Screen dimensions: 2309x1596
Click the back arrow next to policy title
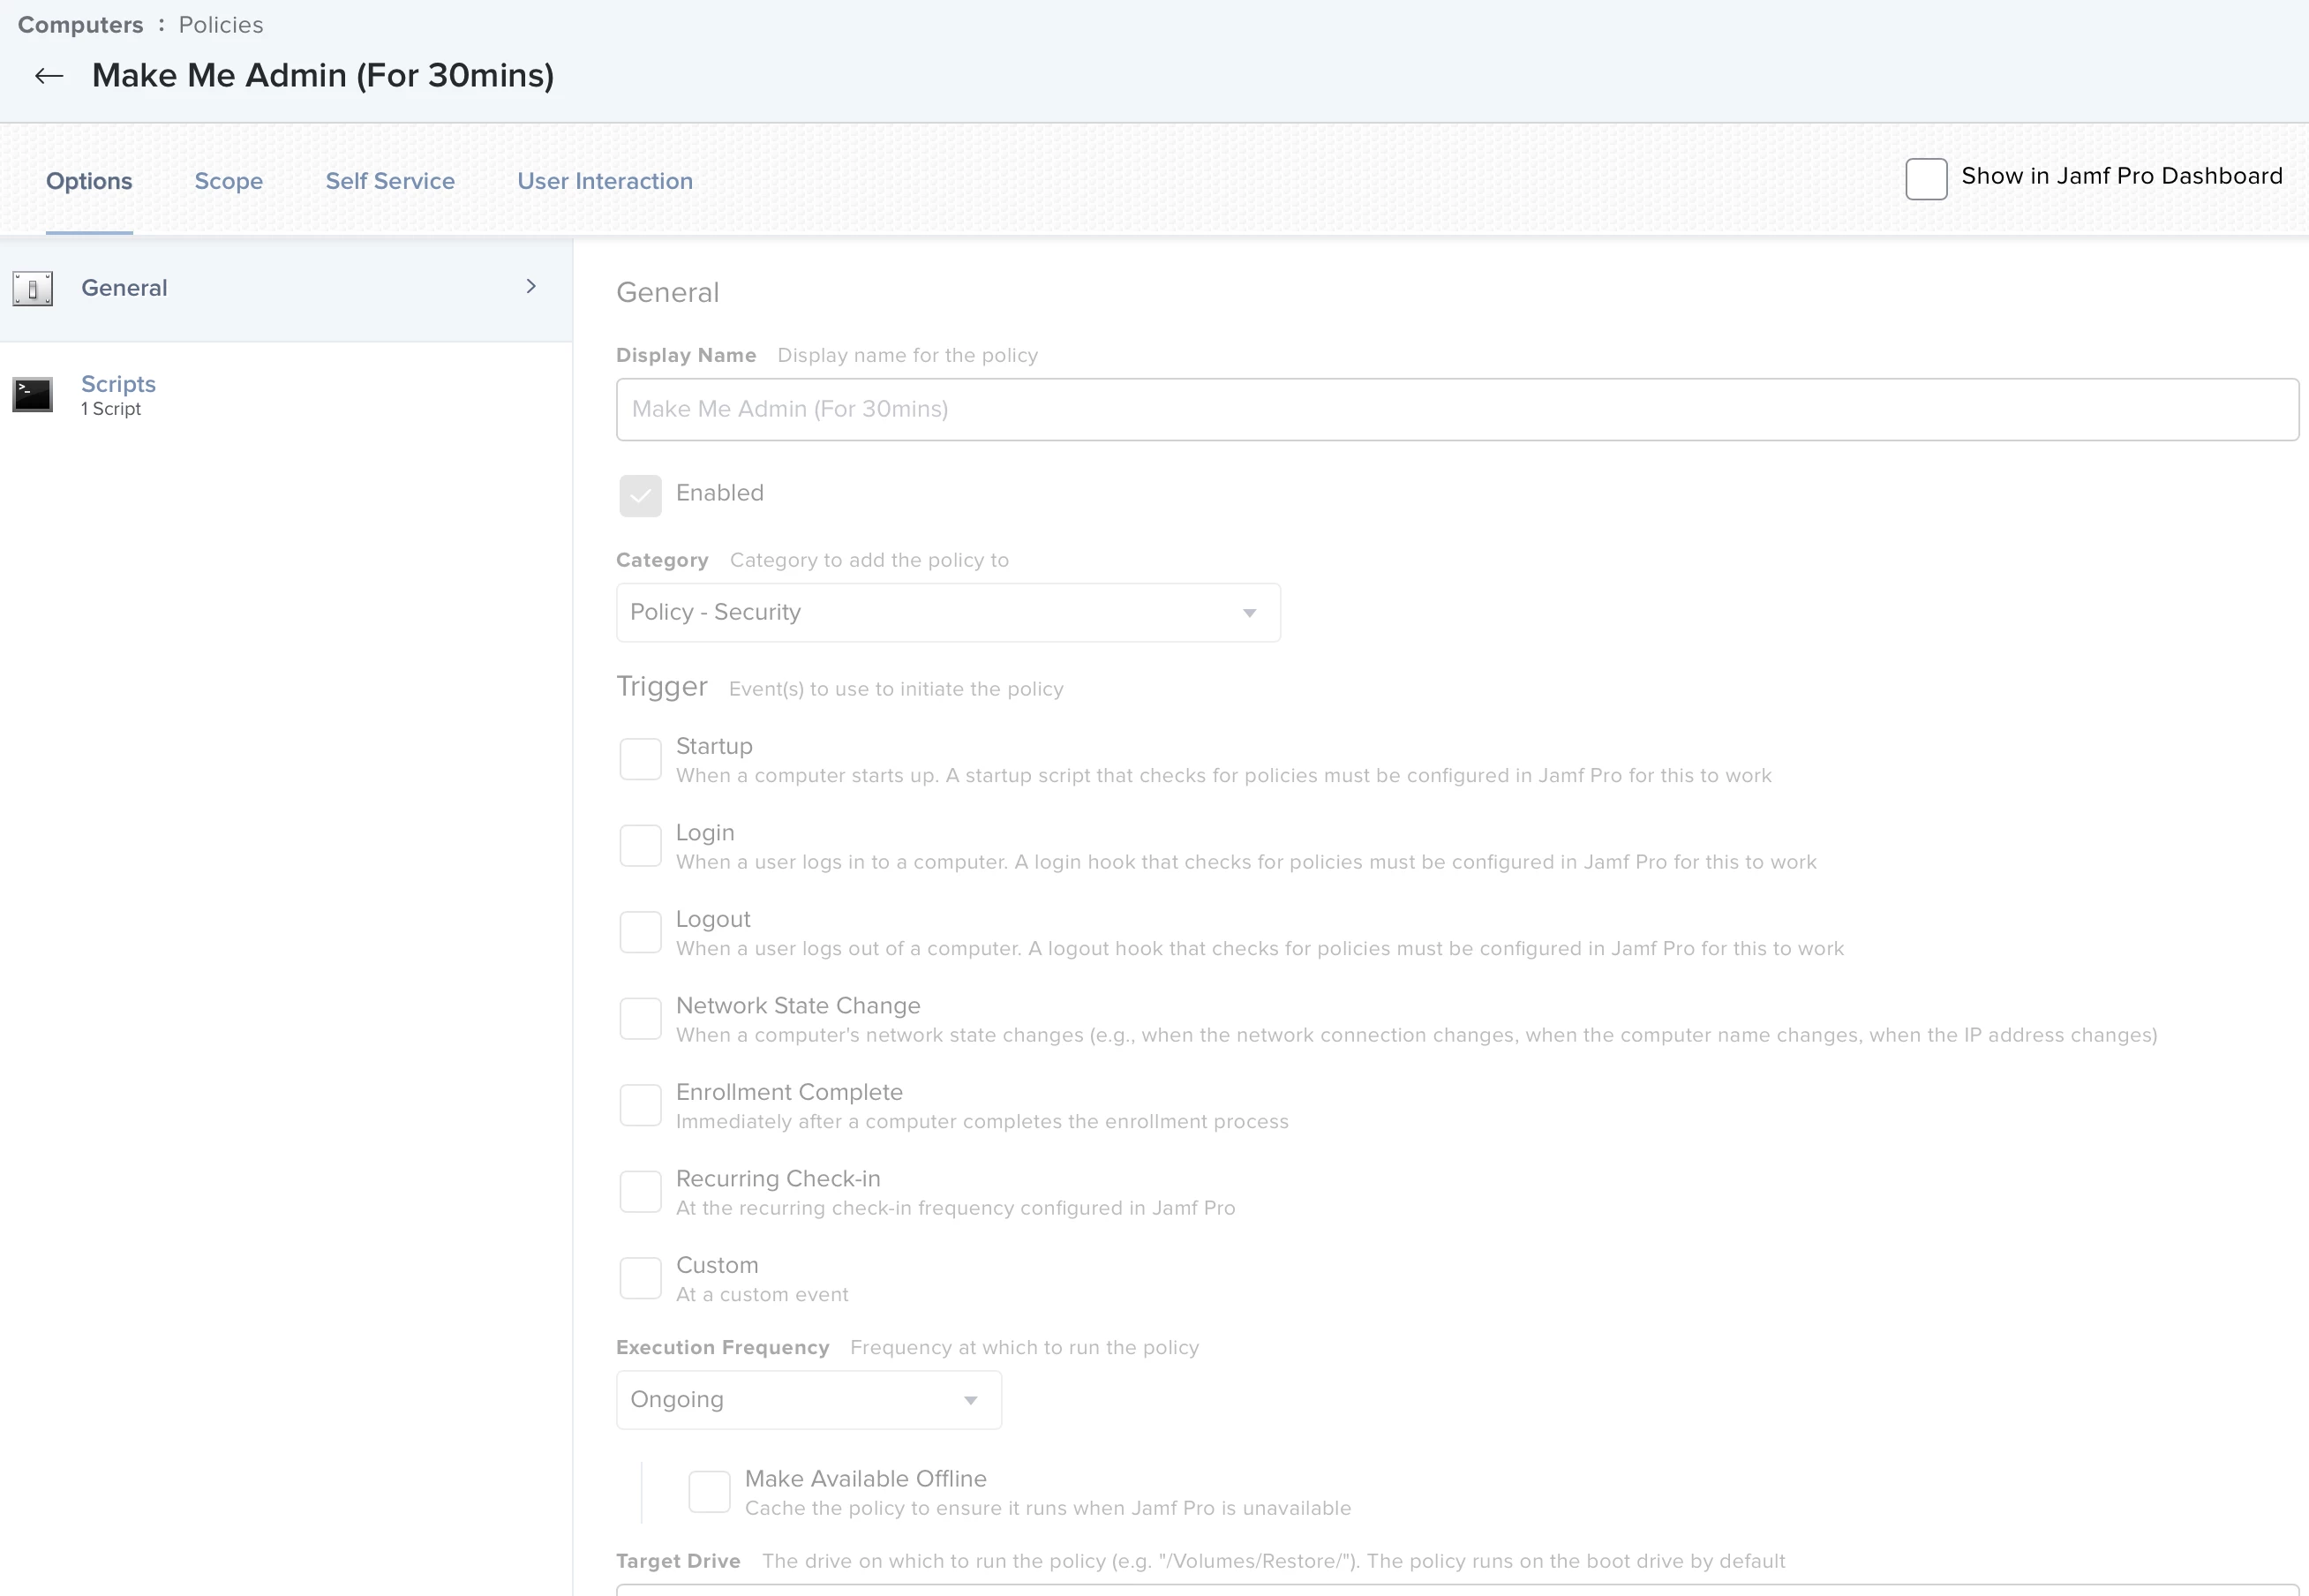(x=49, y=76)
